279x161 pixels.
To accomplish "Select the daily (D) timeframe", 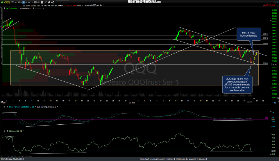I will [x=26, y=3].
